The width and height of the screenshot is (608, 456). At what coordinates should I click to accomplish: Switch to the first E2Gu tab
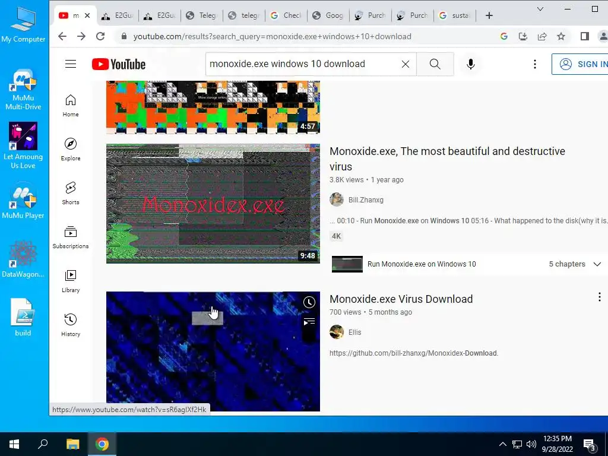pyautogui.click(x=117, y=15)
